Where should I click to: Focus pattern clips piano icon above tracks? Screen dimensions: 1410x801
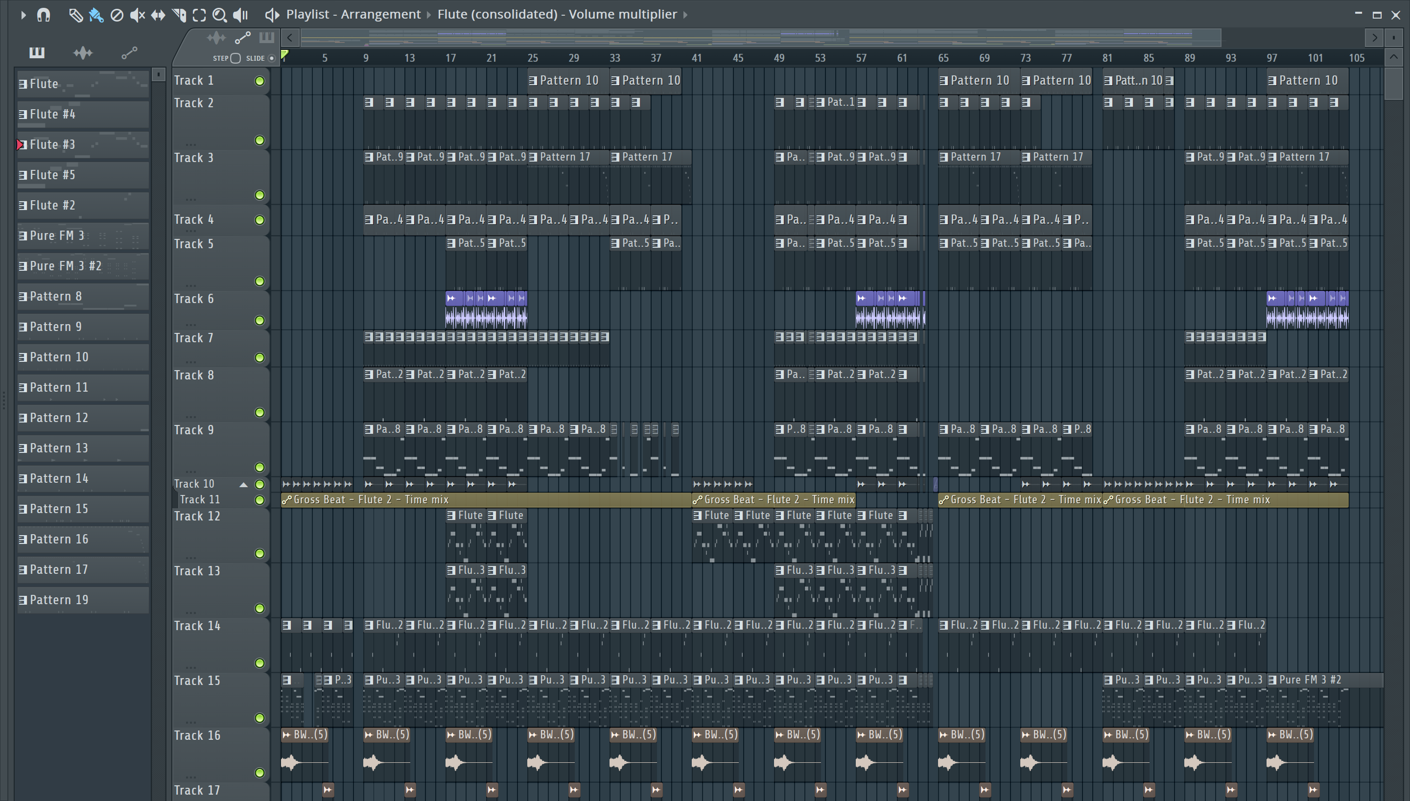click(267, 37)
